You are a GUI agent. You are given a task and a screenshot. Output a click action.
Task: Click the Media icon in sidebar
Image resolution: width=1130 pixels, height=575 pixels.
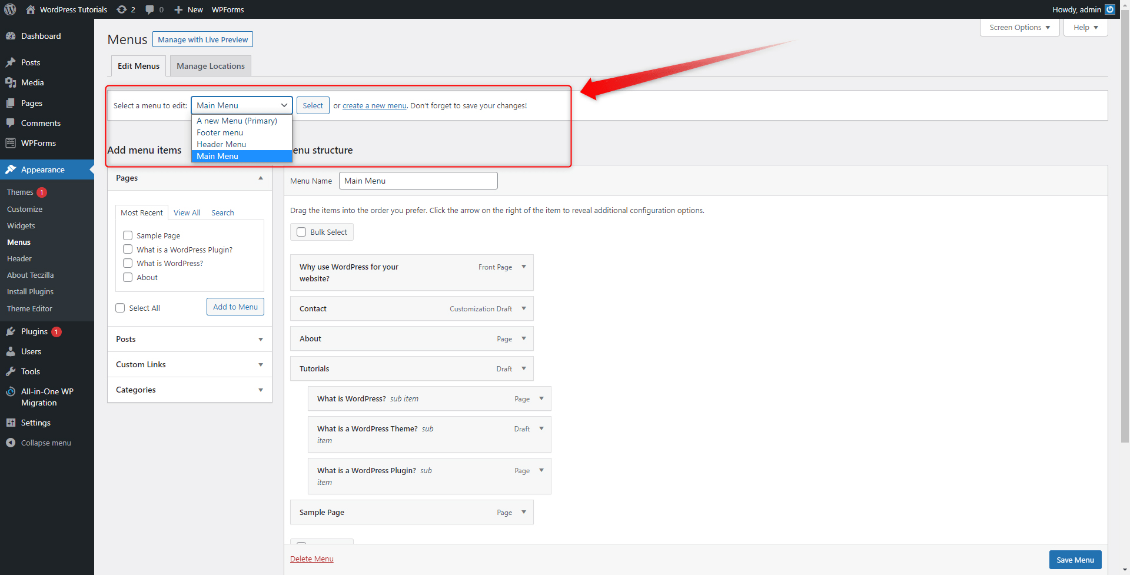point(11,82)
